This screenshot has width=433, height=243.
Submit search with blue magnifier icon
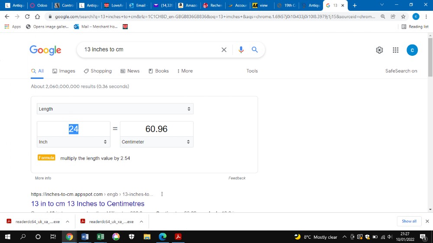point(255,50)
